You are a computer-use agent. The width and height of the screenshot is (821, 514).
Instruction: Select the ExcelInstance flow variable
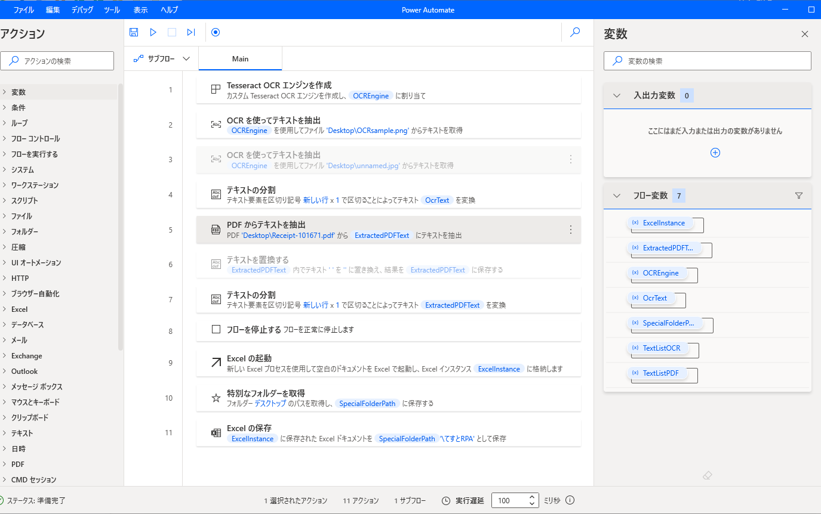coord(659,223)
